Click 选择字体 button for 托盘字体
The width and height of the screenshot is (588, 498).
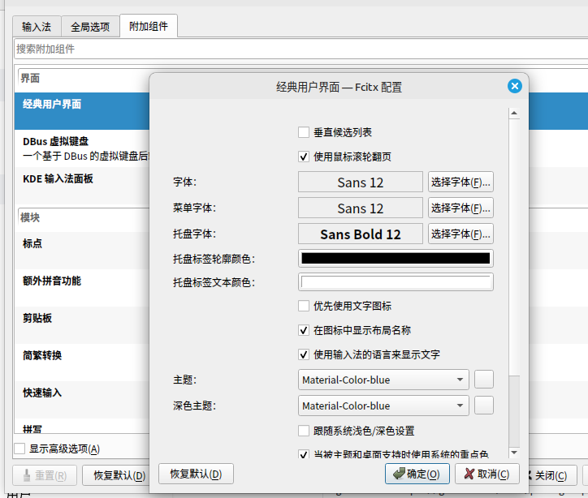(x=460, y=234)
